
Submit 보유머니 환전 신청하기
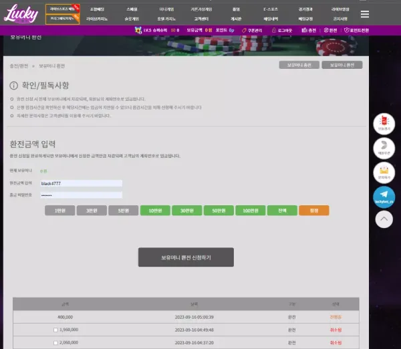click(x=186, y=257)
